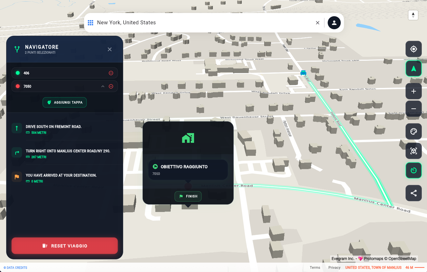Click inside the New York search field
This screenshot has width=427, height=272.
pos(201,23)
